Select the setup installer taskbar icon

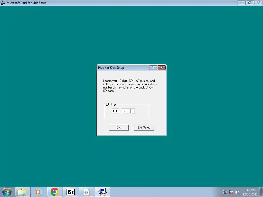pos(102,192)
